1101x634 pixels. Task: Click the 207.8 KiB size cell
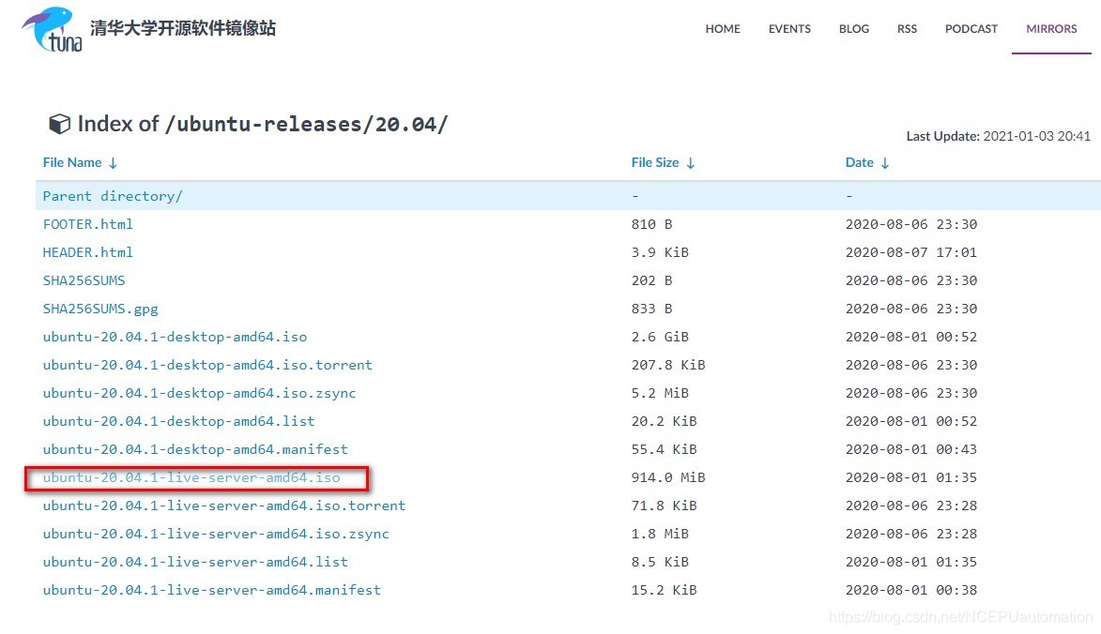(x=667, y=365)
